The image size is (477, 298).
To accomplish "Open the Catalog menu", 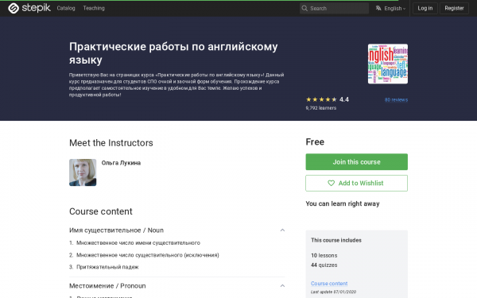I will pyautogui.click(x=66, y=8).
